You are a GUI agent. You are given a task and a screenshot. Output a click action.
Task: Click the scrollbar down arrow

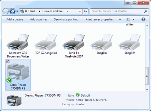147,90
